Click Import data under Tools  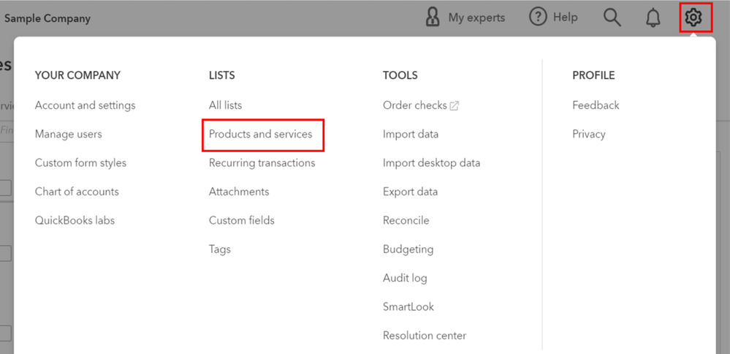click(x=411, y=135)
